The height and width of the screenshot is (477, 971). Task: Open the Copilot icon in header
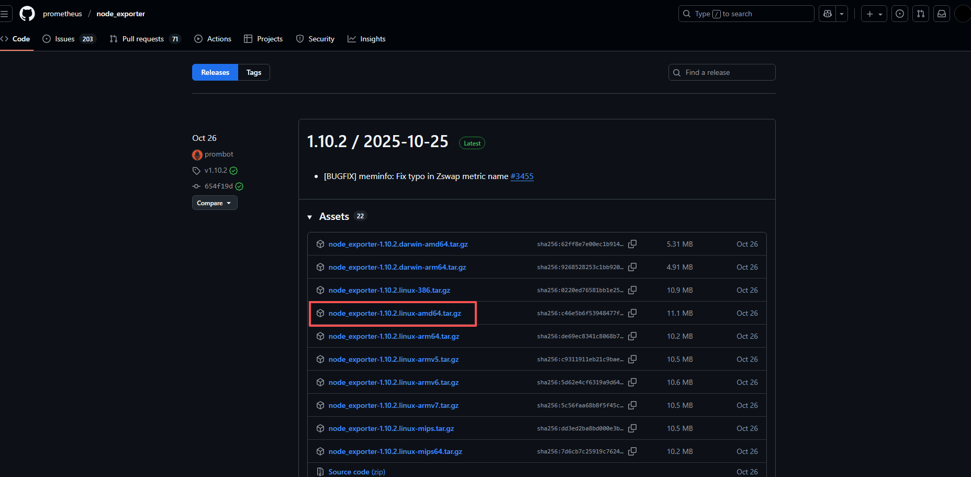[828, 14]
